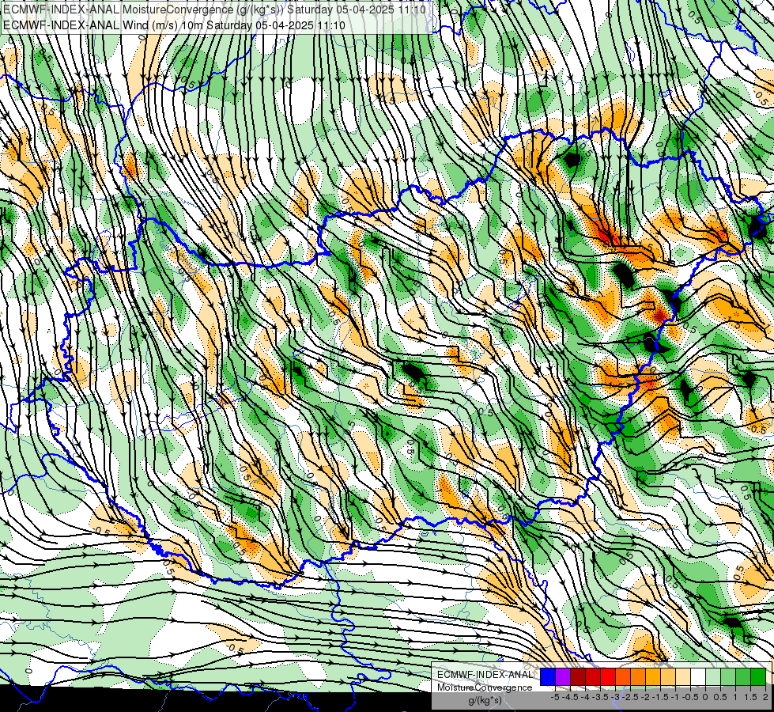Click the darkest green swatch in the legend
Screen dimensions: 774x712
[758, 677]
